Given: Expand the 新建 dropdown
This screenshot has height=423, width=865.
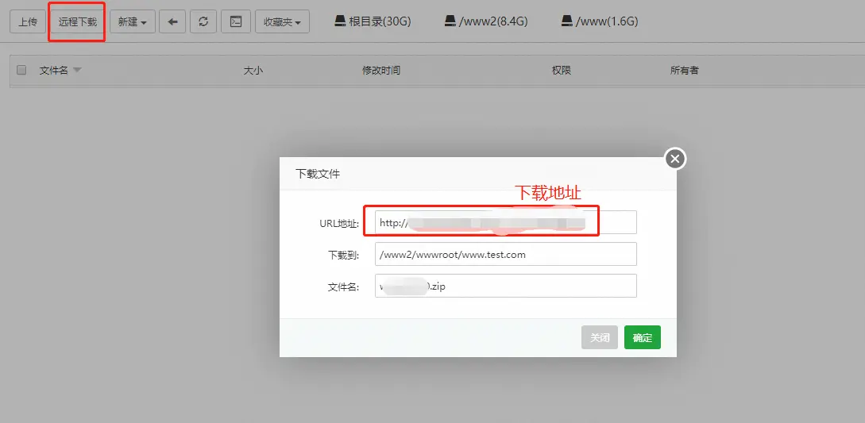Looking at the screenshot, I should 132,21.
